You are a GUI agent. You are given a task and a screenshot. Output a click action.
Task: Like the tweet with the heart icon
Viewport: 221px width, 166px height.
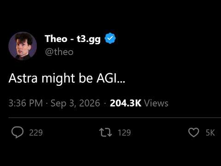click(x=193, y=132)
